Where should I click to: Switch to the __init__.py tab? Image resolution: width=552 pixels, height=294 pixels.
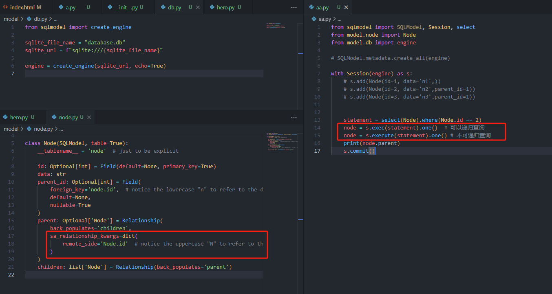coord(128,7)
